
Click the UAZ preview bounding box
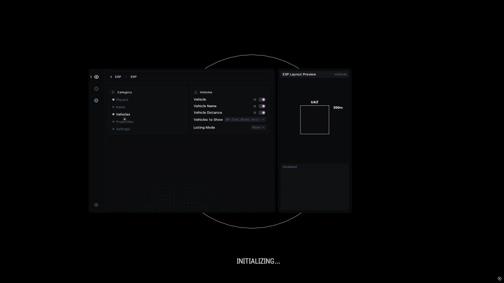point(315,120)
